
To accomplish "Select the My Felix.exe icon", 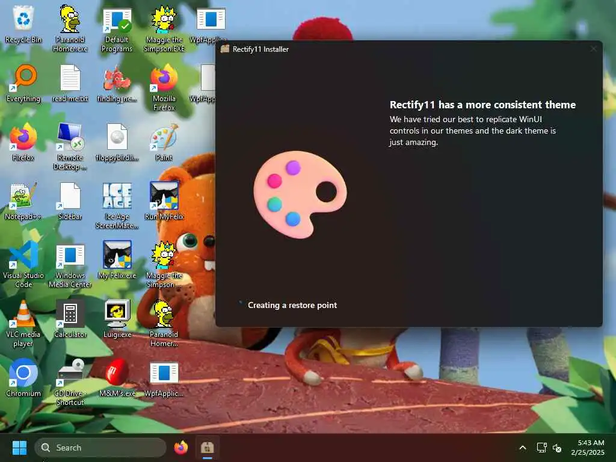I will click(x=117, y=260).
